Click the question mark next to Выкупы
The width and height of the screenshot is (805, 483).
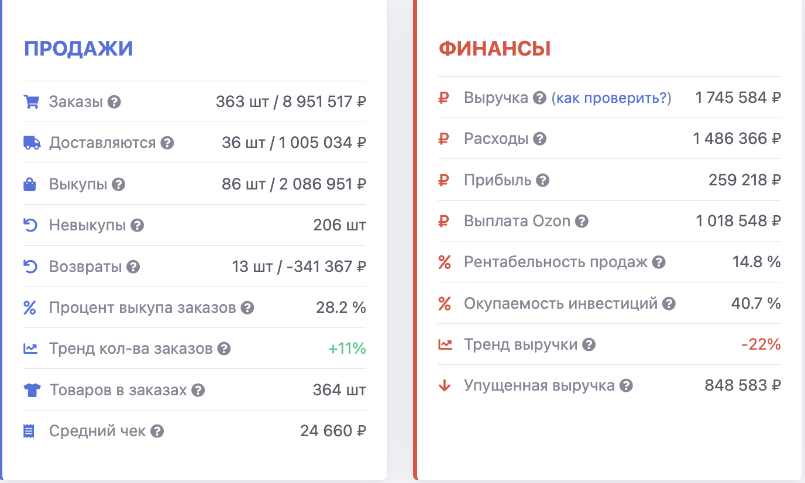click(119, 185)
